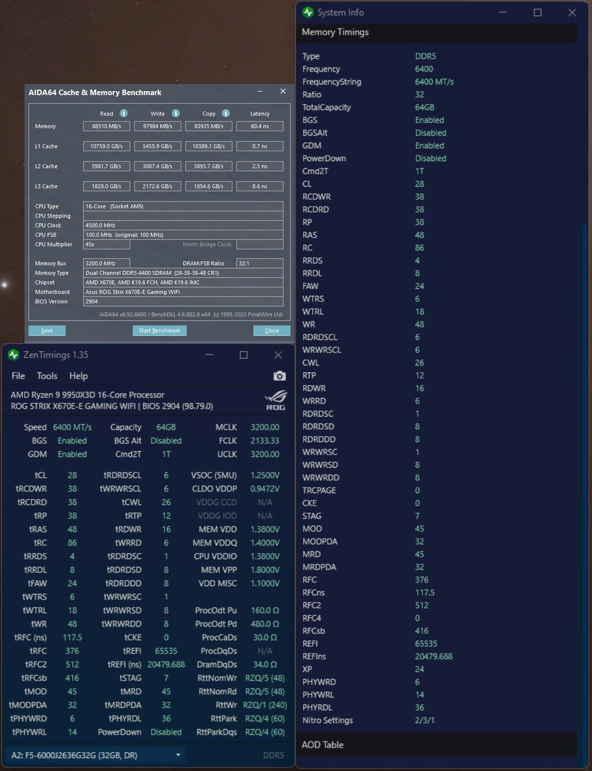The height and width of the screenshot is (771, 592).
Task: Click the DramDqDs value 34.0 Ω
Action: pyautogui.click(x=265, y=664)
